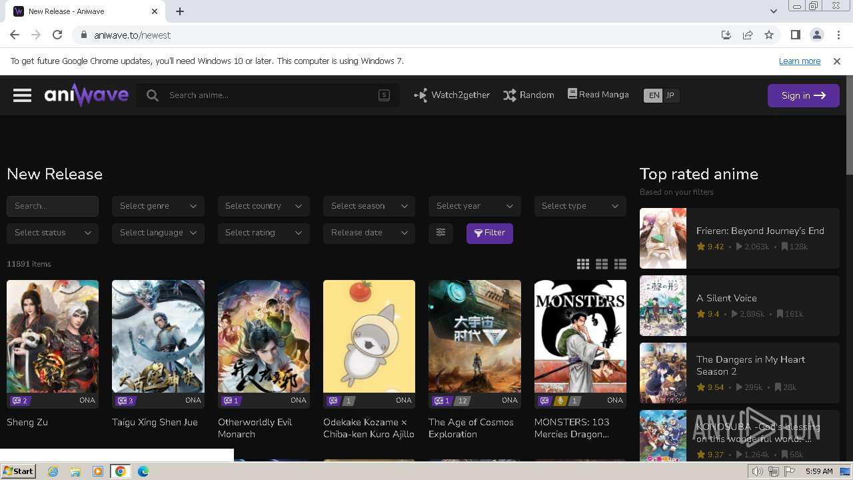Click the address bar URL
The image size is (853, 480).
point(132,35)
